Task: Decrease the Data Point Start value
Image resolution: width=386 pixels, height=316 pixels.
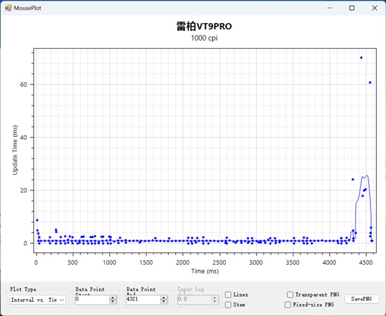Action: 113,302
